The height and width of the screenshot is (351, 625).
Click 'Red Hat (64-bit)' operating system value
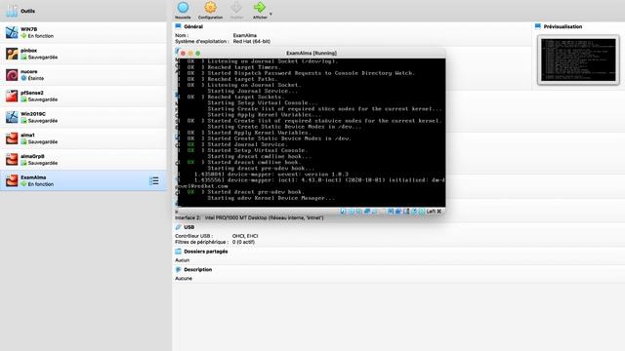point(252,41)
